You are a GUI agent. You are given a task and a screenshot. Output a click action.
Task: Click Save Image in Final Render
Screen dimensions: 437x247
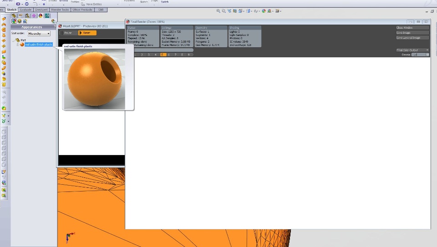click(412, 33)
